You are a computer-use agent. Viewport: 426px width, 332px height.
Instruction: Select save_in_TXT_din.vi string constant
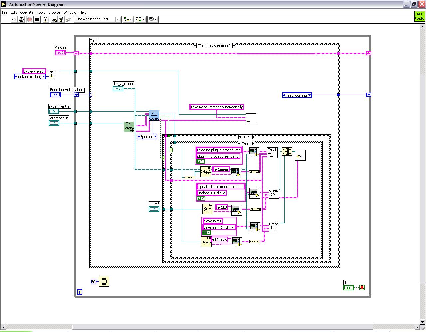tap(219, 228)
